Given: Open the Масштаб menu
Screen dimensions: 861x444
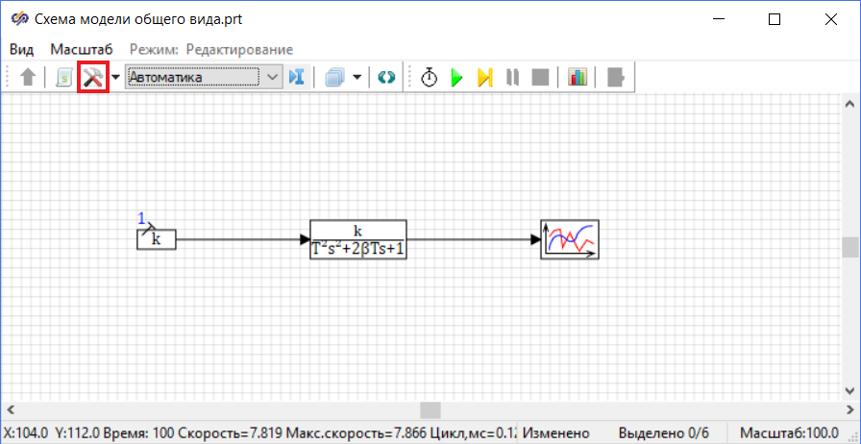Looking at the screenshot, I should [82, 49].
